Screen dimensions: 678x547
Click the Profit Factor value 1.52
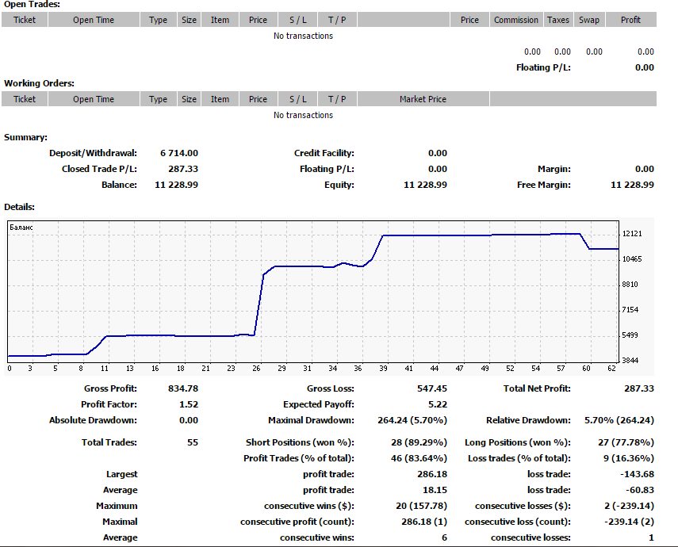coord(189,404)
